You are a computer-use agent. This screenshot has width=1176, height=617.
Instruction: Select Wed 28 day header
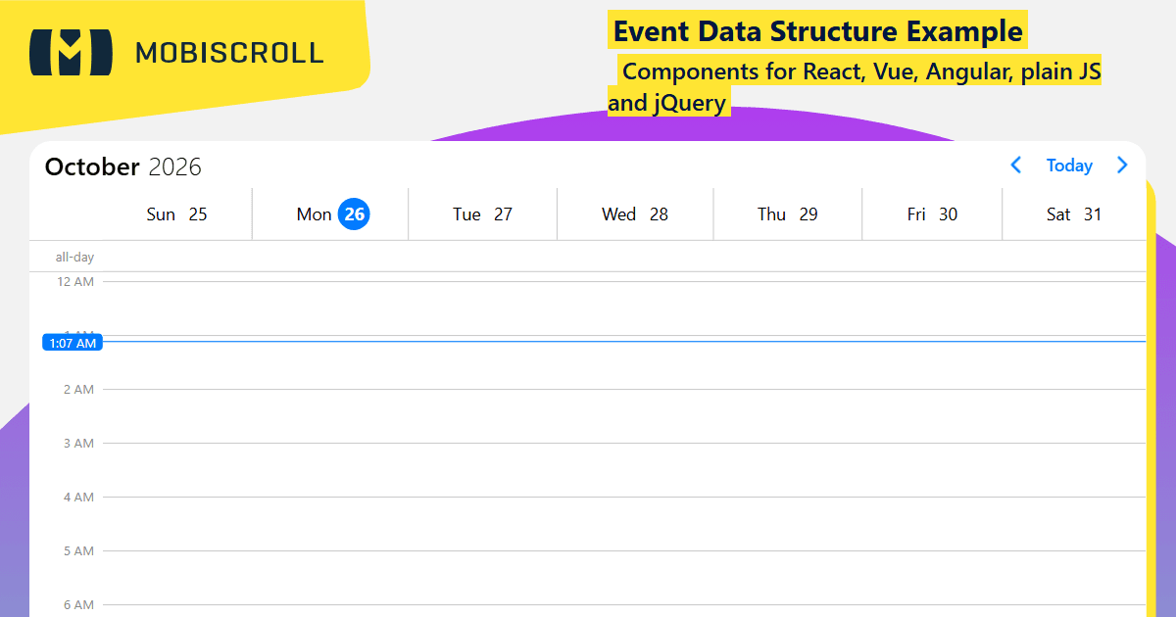pyautogui.click(x=635, y=214)
